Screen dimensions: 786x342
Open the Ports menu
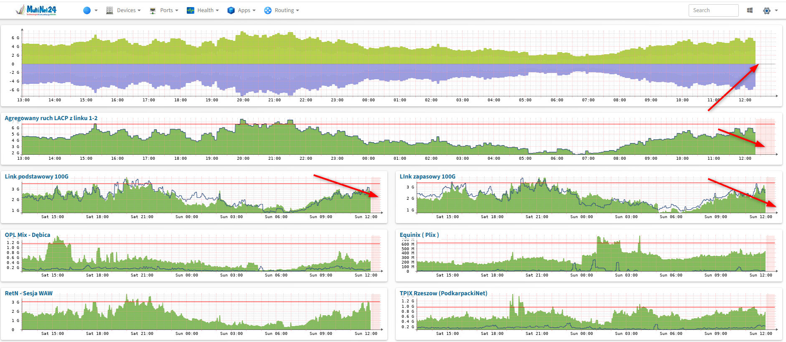tap(166, 10)
